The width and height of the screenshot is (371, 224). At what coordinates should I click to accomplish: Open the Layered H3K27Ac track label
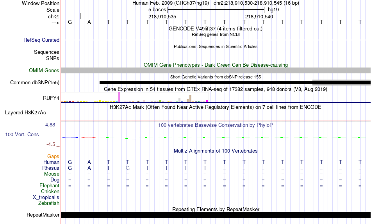point(25,113)
